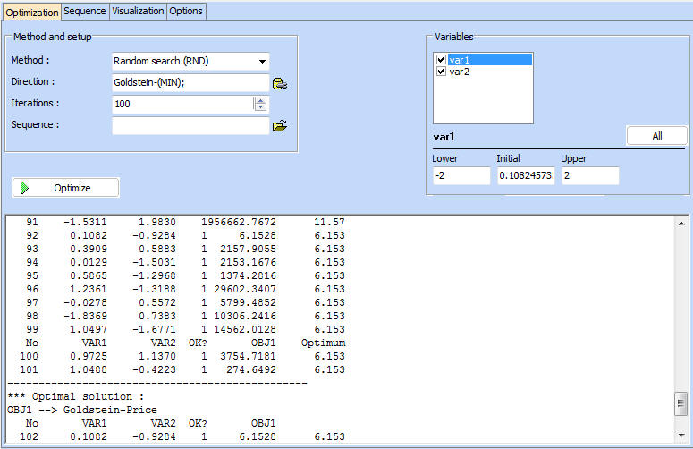Image resolution: width=693 pixels, height=449 pixels.
Task: Click the Direction text field
Action: pyautogui.click(x=190, y=83)
